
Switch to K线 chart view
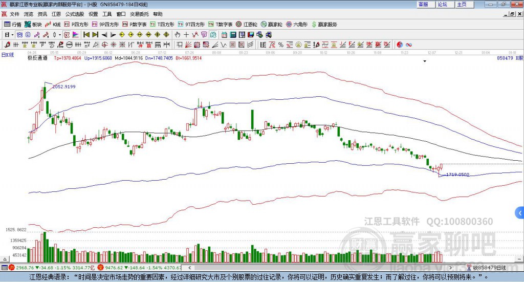53,25
